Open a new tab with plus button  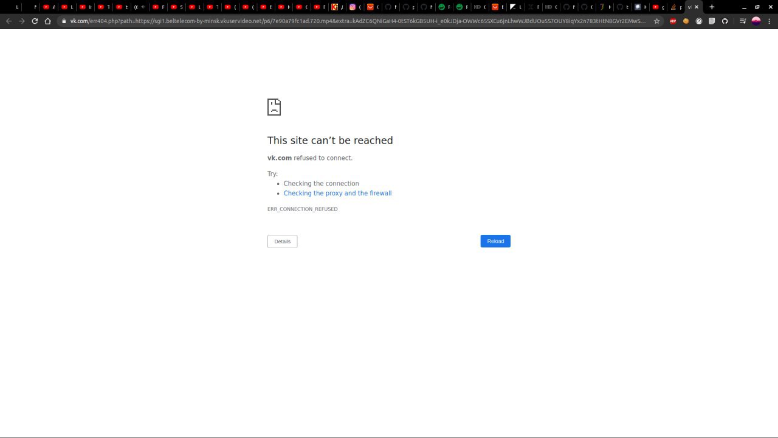point(712,7)
